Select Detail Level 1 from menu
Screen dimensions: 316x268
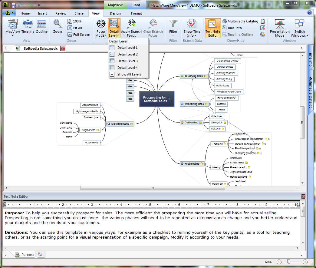128,48
